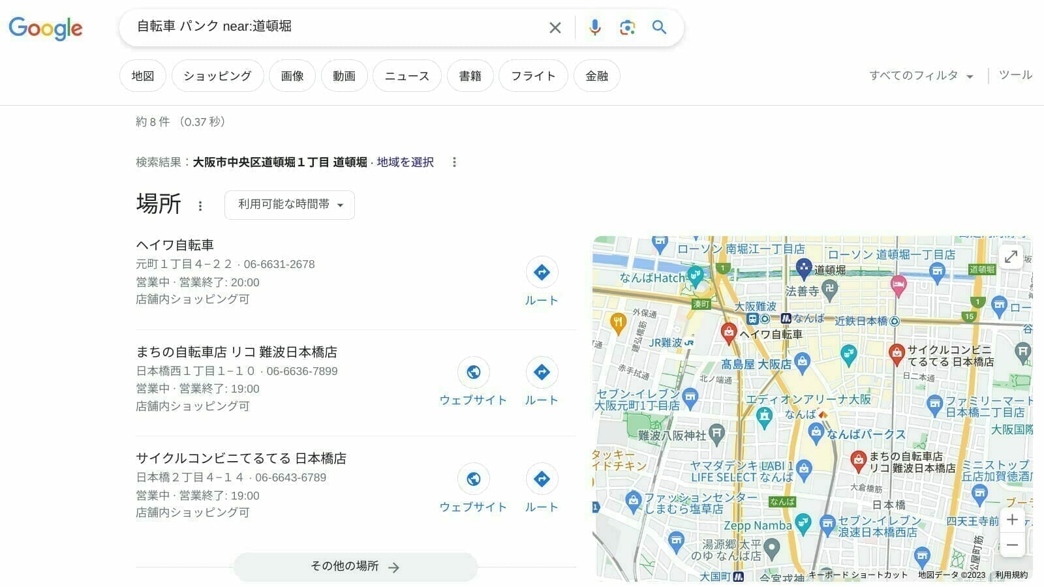Click the 道頓堀 blue map marker
Image resolution: width=1044 pixels, height=587 pixels.
coord(803,268)
